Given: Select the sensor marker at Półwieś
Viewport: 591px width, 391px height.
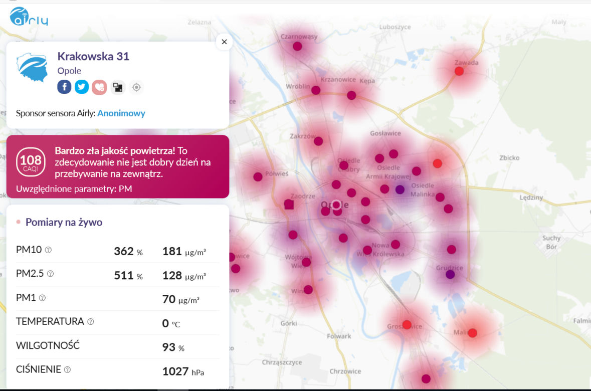Looking at the screenshot, I should (x=258, y=177).
